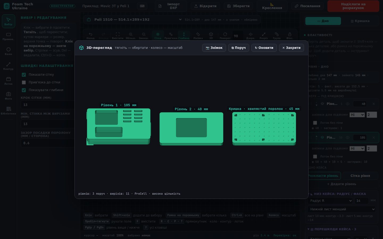383x239 pixels.
Task: Select the Лоток tray tool
Action: point(8,81)
